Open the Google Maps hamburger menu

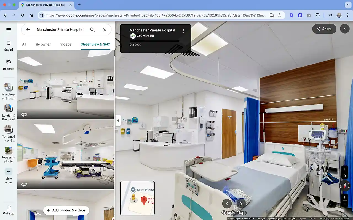tap(9, 30)
